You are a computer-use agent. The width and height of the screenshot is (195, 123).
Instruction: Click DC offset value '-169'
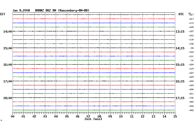tap(191, 52)
